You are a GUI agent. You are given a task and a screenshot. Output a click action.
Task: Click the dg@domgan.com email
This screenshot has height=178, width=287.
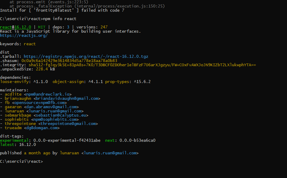pos(42,128)
